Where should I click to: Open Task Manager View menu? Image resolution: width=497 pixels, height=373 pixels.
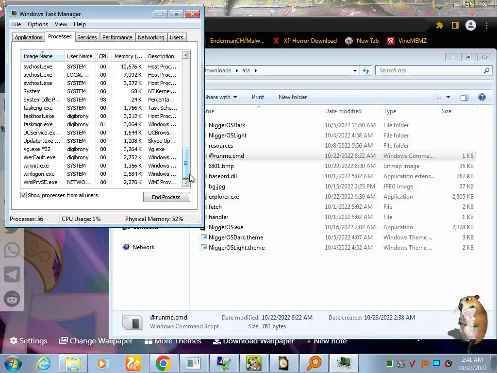61,24
